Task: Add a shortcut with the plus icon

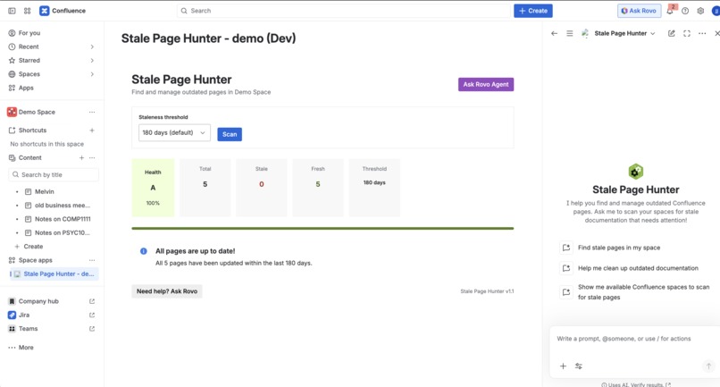Action: (92, 130)
